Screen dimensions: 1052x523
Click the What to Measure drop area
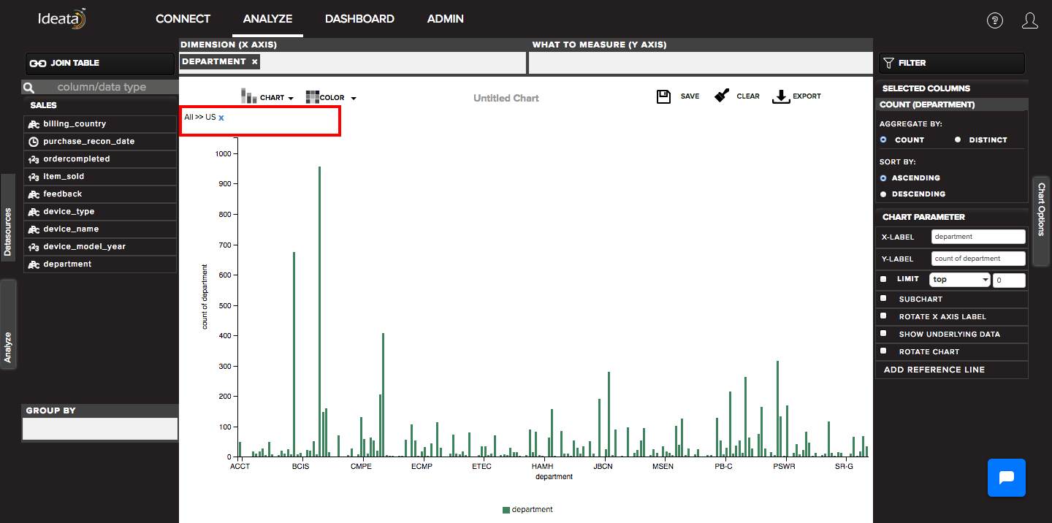[x=701, y=63]
